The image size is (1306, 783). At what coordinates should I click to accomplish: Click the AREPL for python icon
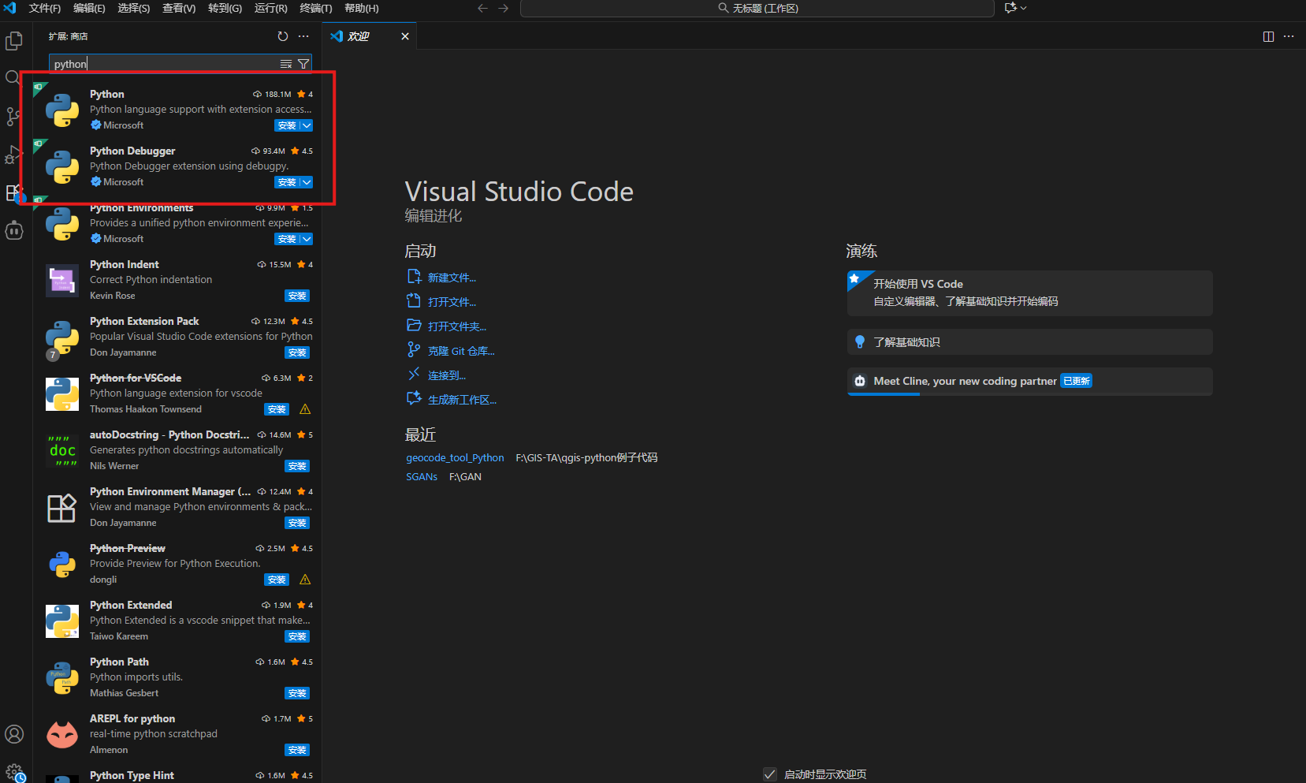tap(62, 734)
